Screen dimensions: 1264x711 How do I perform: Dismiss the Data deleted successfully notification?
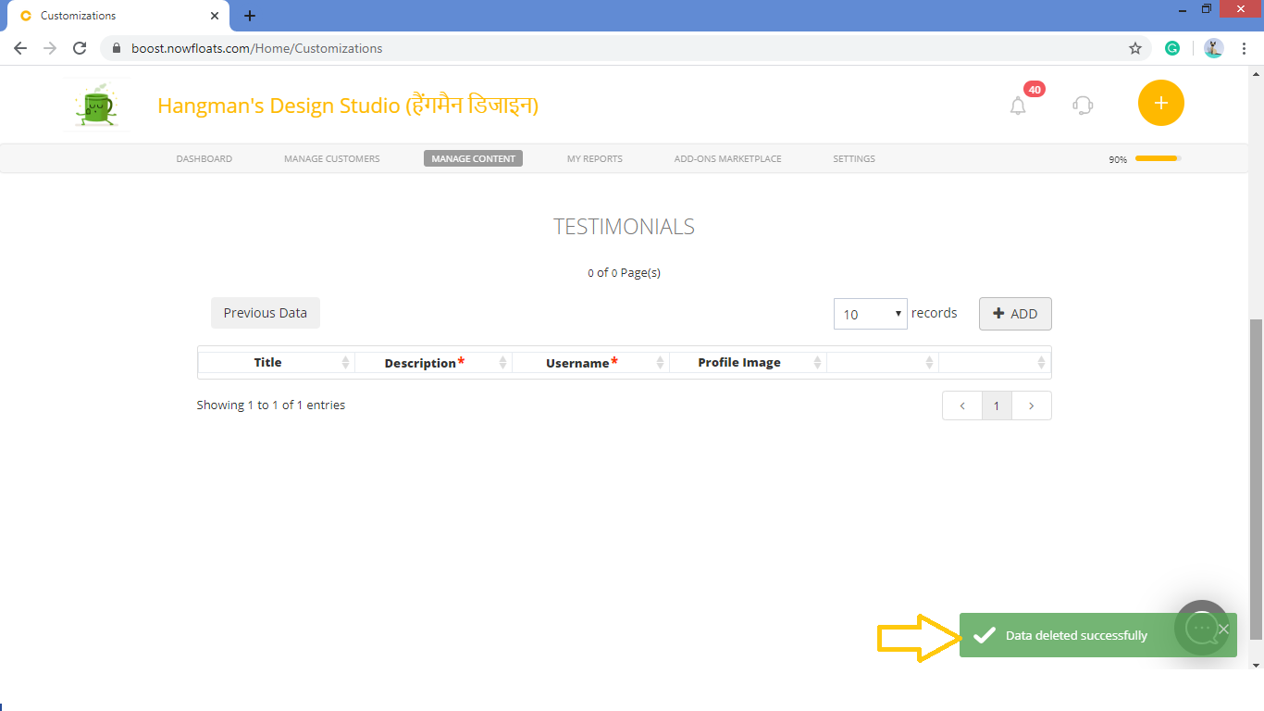[x=1223, y=630]
